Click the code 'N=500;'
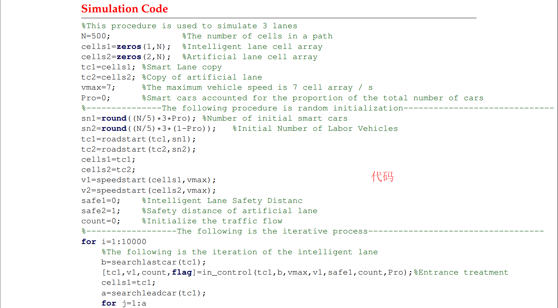558x308 pixels. point(96,36)
